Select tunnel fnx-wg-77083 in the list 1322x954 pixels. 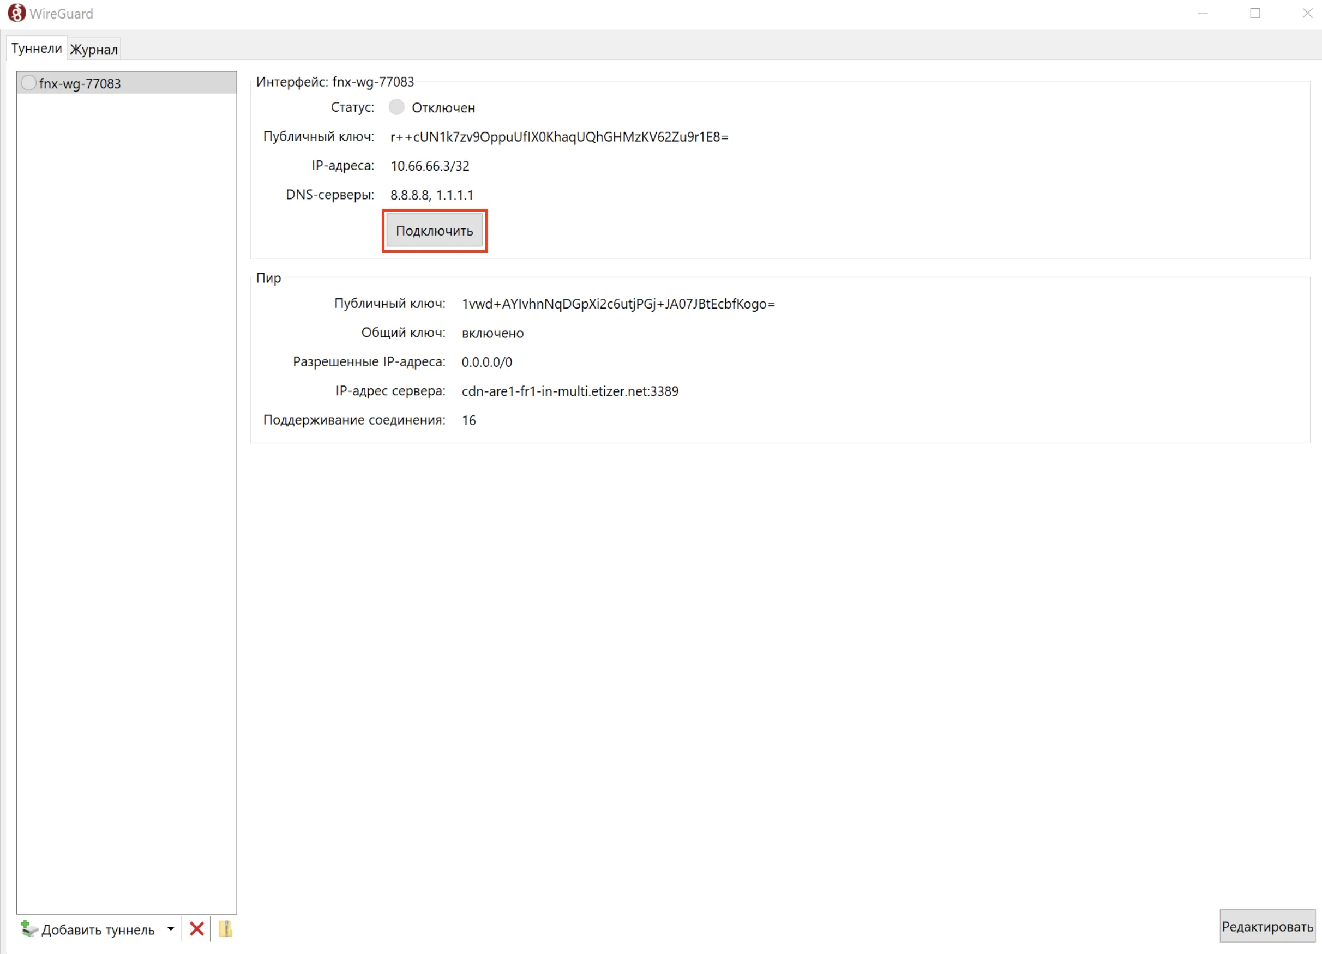(x=127, y=83)
